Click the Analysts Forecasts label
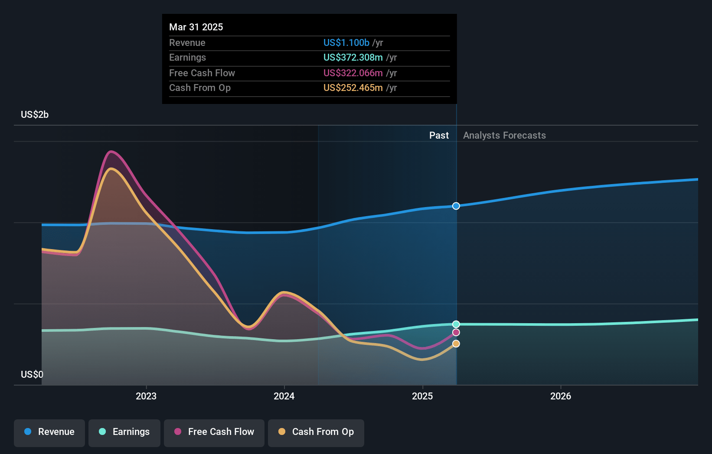 point(504,135)
